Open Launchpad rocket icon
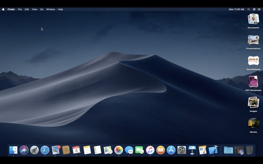 [x=35, y=150]
